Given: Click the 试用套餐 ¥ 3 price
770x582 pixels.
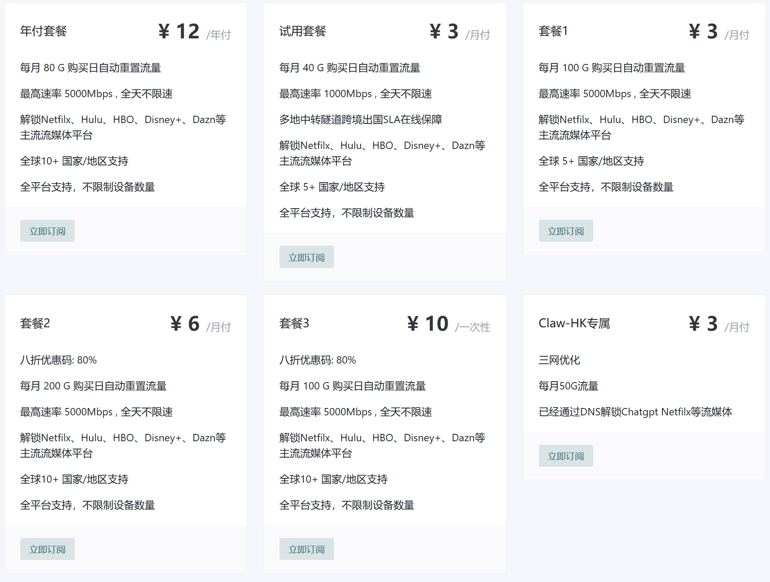Looking at the screenshot, I should coord(460,32).
